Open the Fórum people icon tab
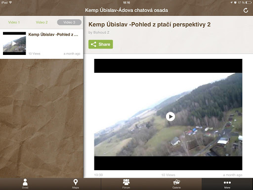Viewport: 253px width, 190px height. point(126,184)
